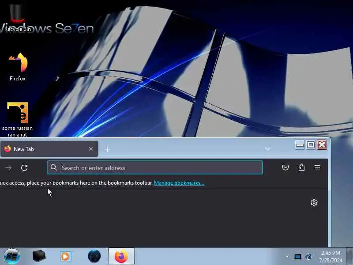Viewport: 353px width, 265px height.
Task: Activate the Firefox taskbar button
Action: coord(121,256)
